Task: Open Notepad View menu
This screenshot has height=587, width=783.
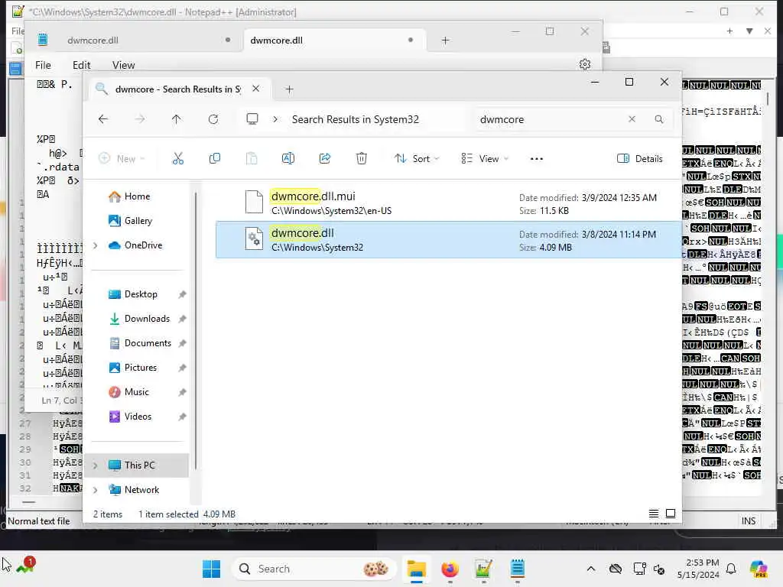Action: 123,65
